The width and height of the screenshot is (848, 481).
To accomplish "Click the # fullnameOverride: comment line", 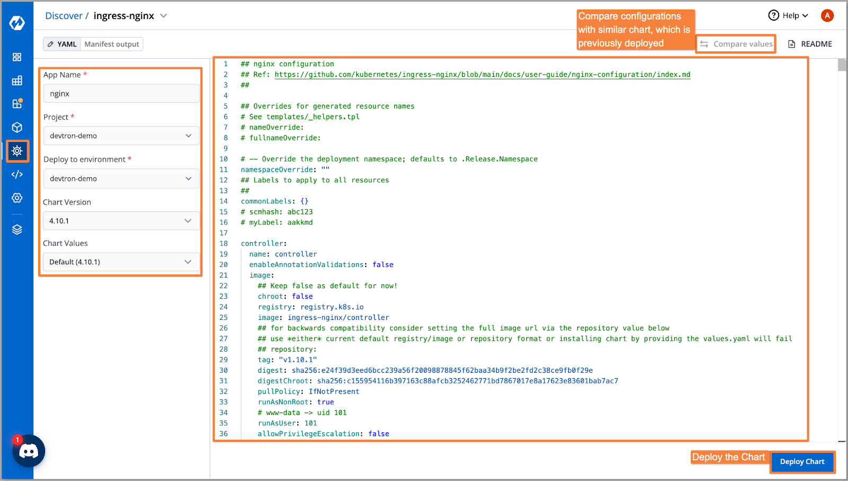I will click(281, 138).
